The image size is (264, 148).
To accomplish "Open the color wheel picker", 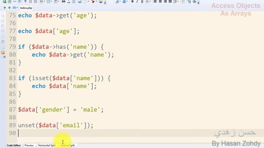I will tap(101, 1).
